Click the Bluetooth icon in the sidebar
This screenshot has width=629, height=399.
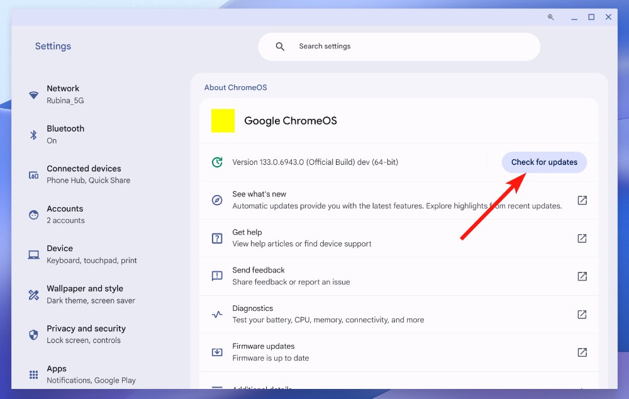(33, 134)
